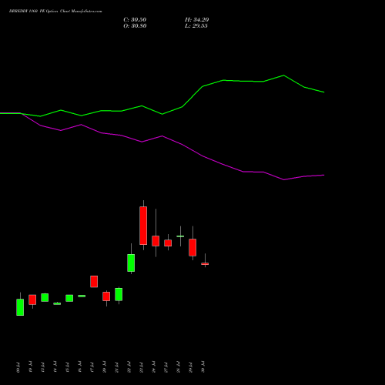Click the 22 Jul date label
The width and height of the screenshot is (385, 385).
click(x=129, y=367)
